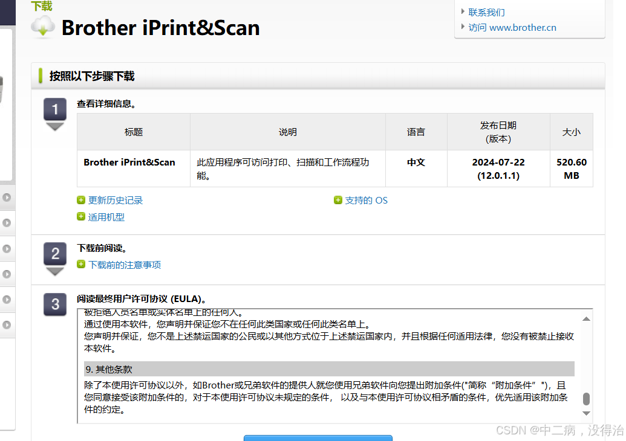
Task: Click the 语言 column header
Action: pos(416,132)
